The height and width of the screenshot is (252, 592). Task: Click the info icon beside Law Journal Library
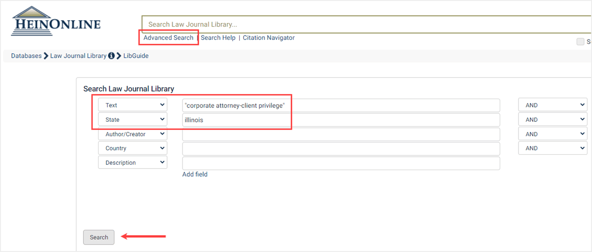coord(111,56)
